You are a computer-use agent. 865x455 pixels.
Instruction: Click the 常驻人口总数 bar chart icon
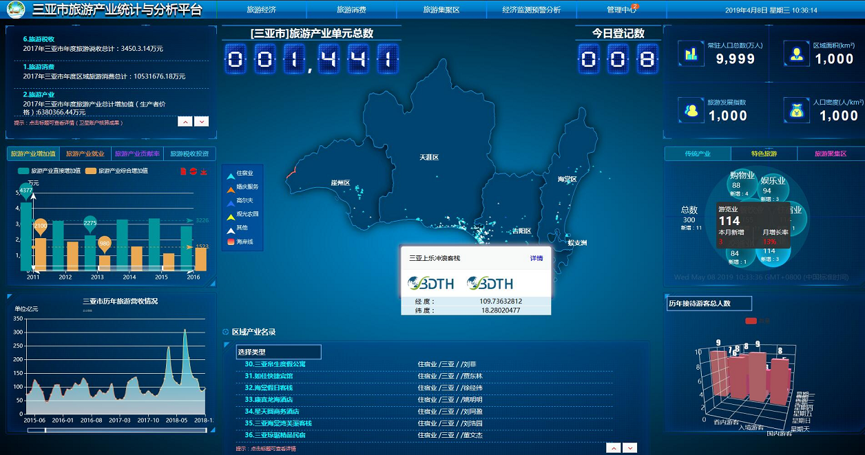click(691, 54)
